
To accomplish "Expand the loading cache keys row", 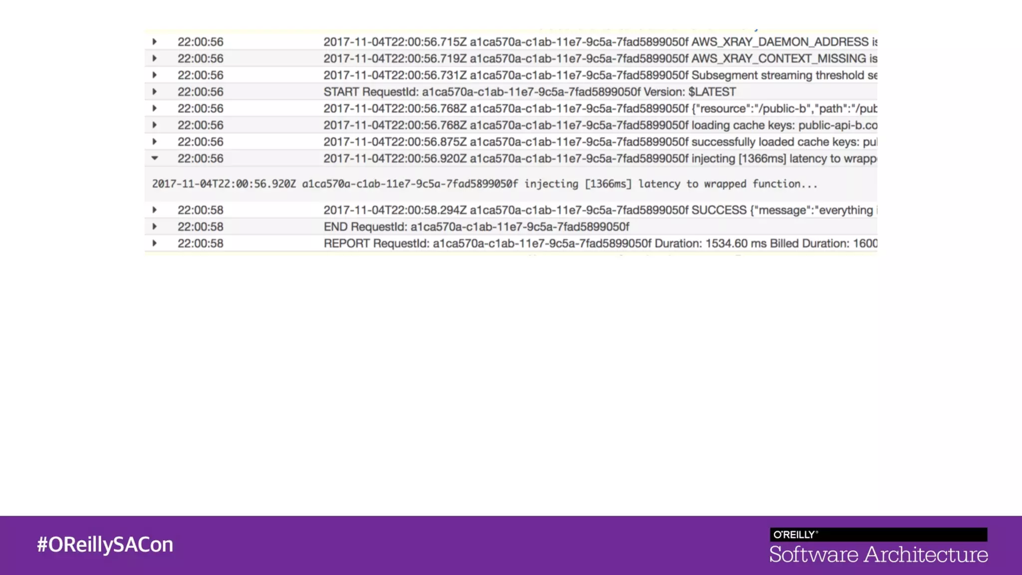I will pyautogui.click(x=155, y=125).
